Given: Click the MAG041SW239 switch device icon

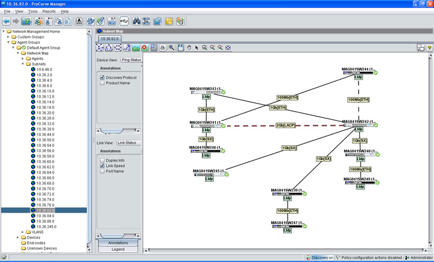Looking at the screenshot, I should 288,194.
